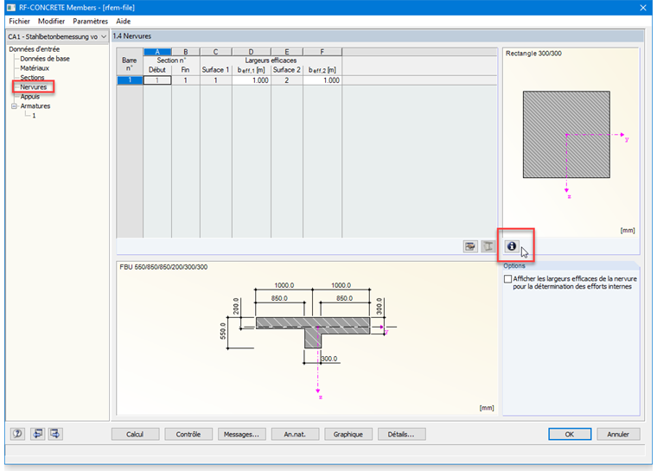Close the RF-CONCRETE Members dialog

643,8
